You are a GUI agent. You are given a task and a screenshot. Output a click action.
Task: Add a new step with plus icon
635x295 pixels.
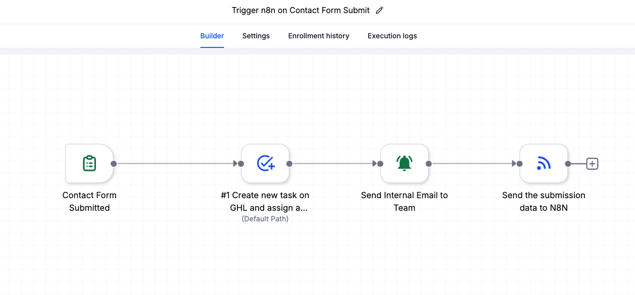point(592,164)
